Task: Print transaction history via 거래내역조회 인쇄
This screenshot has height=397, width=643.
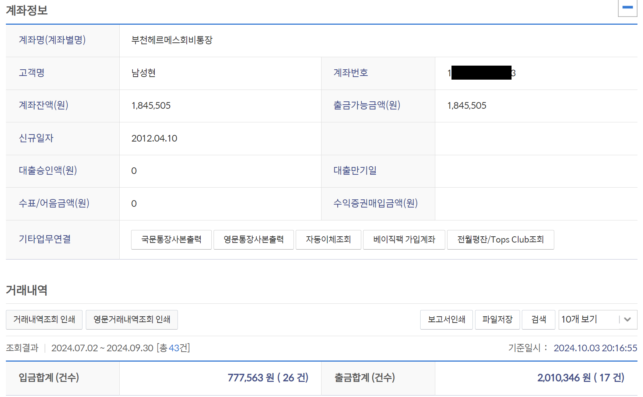Action: coord(44,320)
